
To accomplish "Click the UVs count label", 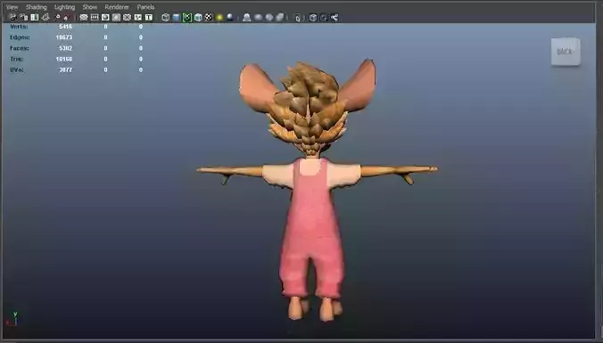I will click(x=17, y=69).
